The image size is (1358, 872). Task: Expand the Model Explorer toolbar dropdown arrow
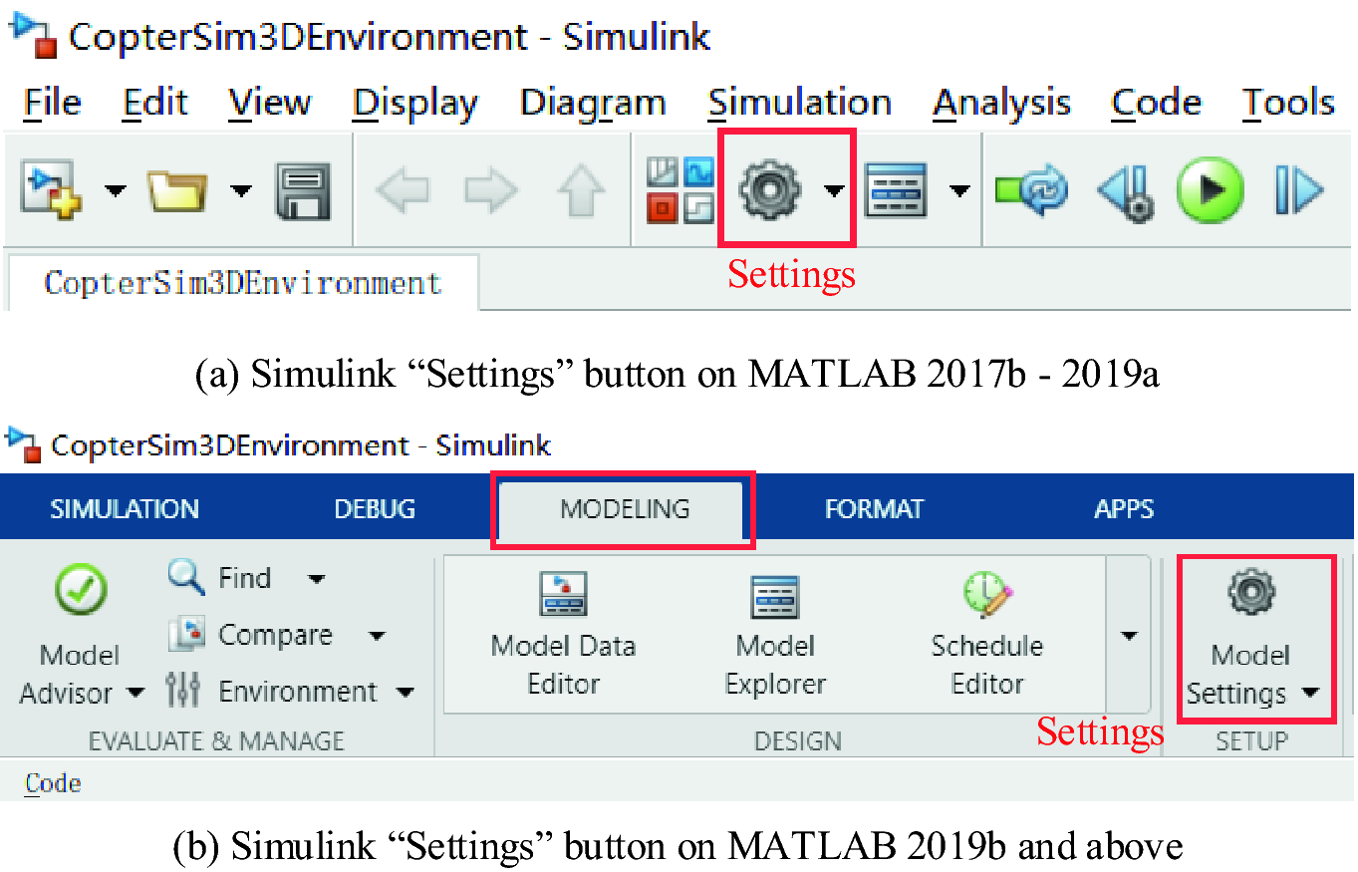[x=959, y=189]
